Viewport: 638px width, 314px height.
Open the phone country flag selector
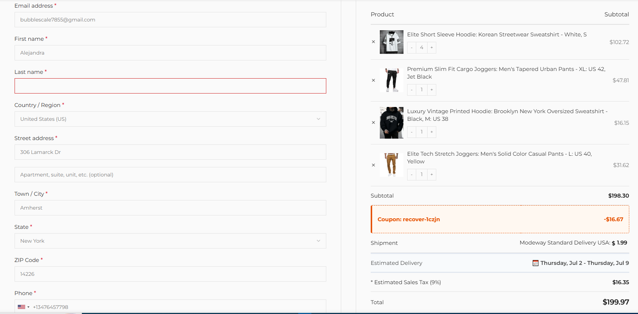coord(24,307)
